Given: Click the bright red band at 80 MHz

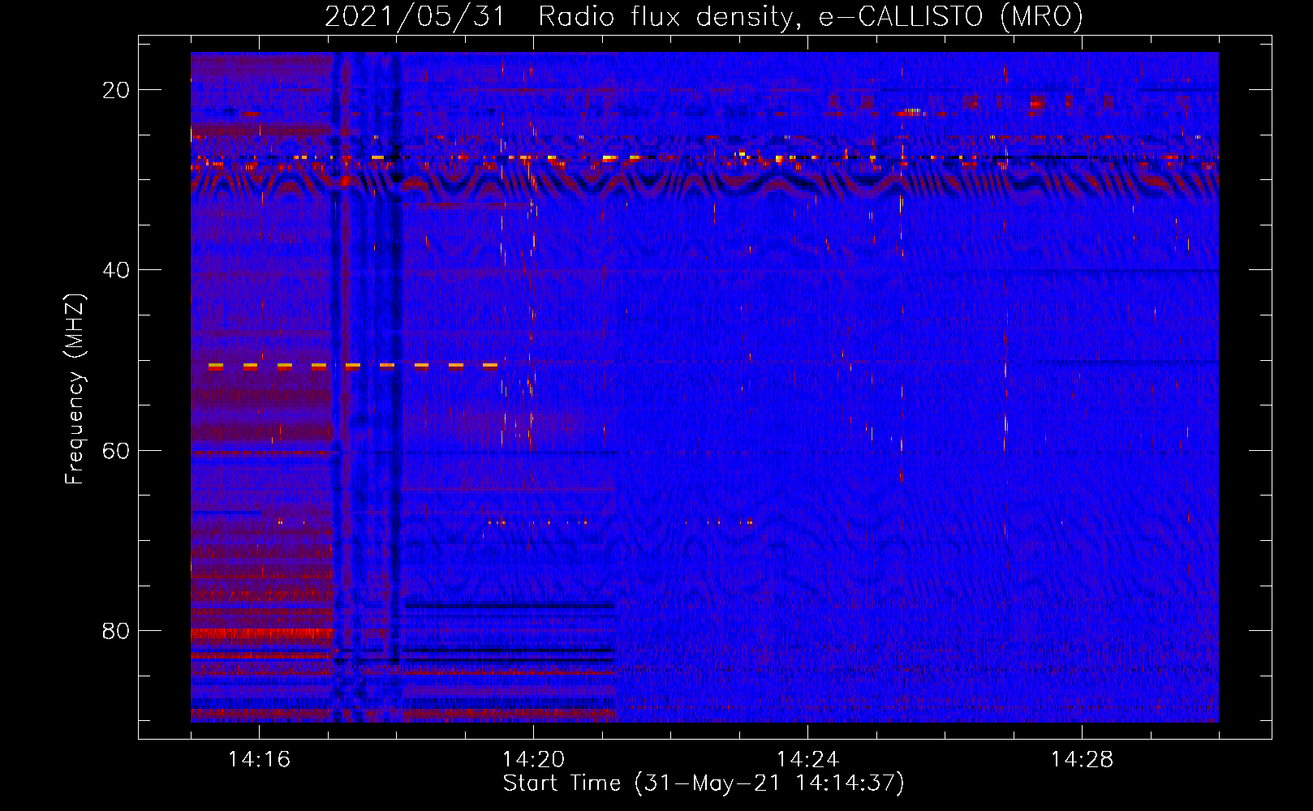Looking at the screenshot, I should click(x=261, y=634).
